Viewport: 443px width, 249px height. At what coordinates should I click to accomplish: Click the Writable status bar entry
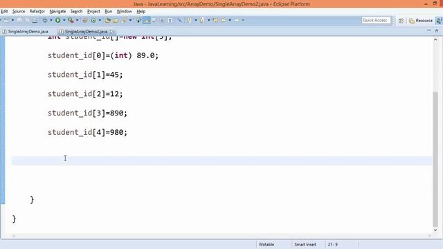click(x=266, y=244)
